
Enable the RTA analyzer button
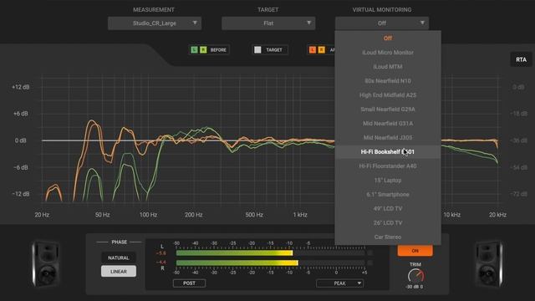(521, 59)
